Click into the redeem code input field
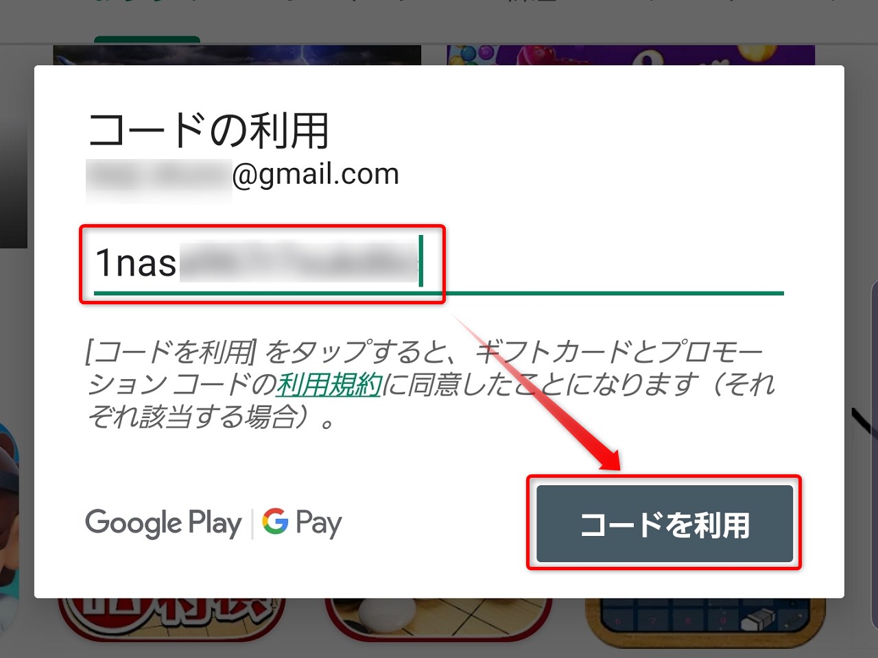 [x=439, y=263]
